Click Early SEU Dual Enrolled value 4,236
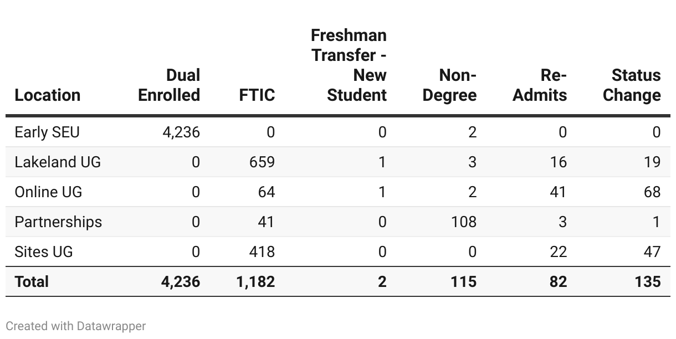The width and height of the screenshot is (676, 339). point(181,132)
